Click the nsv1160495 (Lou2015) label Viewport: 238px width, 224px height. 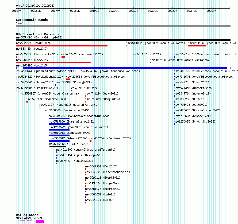pos(32,65)
